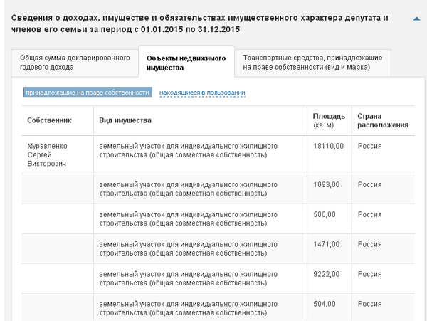This screenshot has height=321, width=427.
Task: Click the 500,00 area value
Action: click(325, 214)
